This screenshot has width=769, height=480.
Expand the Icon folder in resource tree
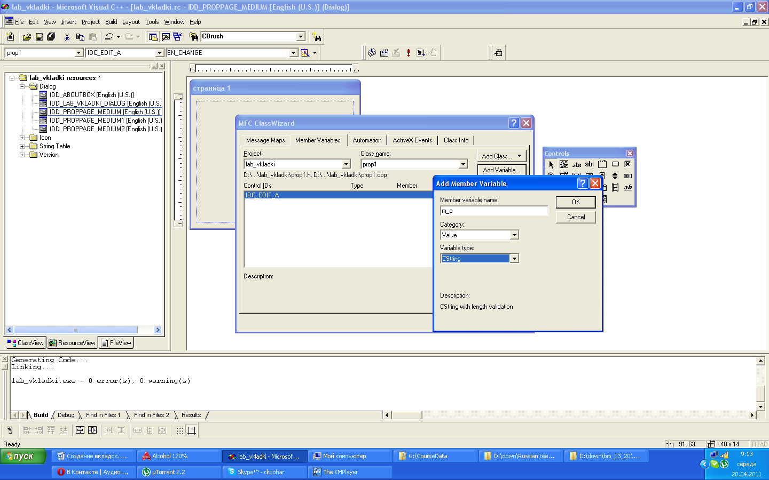pos(22,138)
